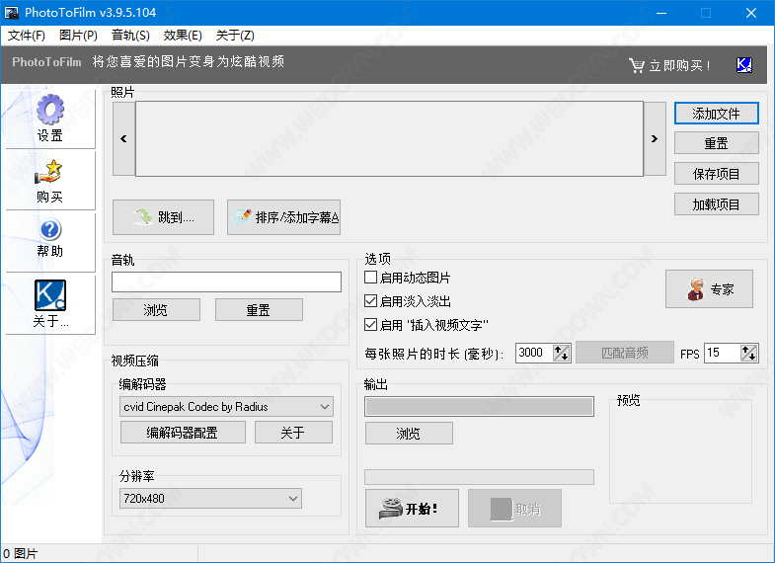Click 跳到 jump-to button
Screen dimensions: 775x563
click(163, 217)
